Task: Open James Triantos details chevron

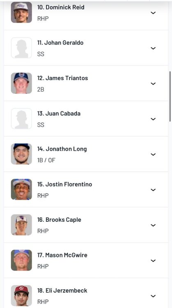Action: click(x=153, y=83)
